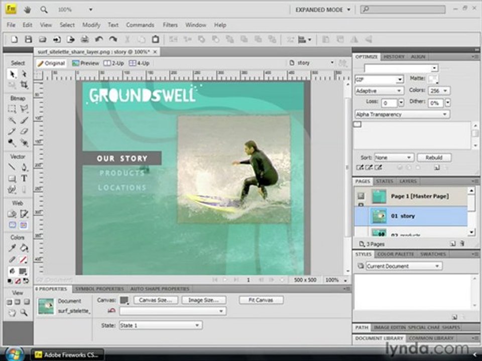Select the 01 story page thumbnail
Viewport: 482px width, 361px height.
(379, 216)
